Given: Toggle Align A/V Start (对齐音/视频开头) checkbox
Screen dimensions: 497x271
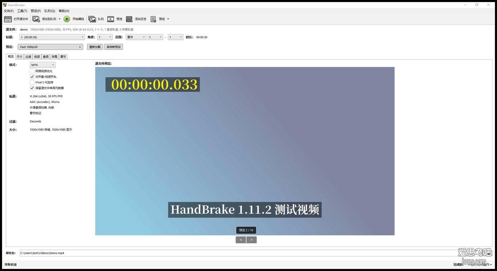Looking at the screenshot, I should (x=32, y=77).
